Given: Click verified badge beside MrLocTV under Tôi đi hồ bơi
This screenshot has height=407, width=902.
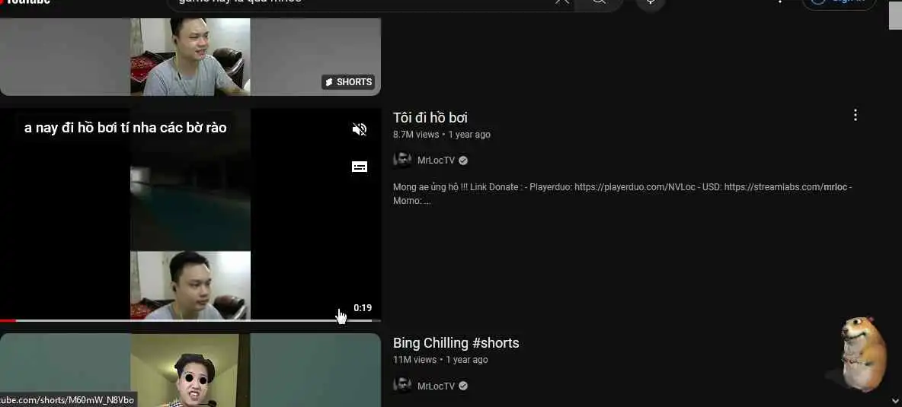Looking at the screenshot, I should click(463, 161).
